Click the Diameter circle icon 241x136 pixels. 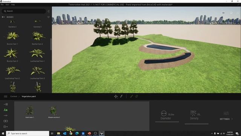tap(164, 113)
